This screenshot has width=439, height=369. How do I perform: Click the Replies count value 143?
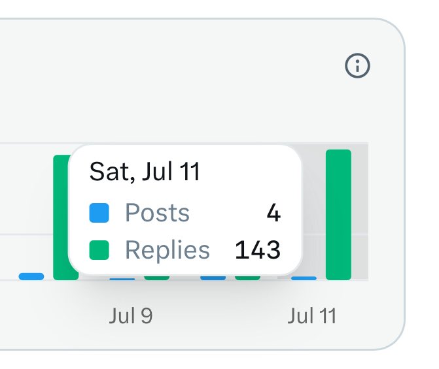coord(258,250)
